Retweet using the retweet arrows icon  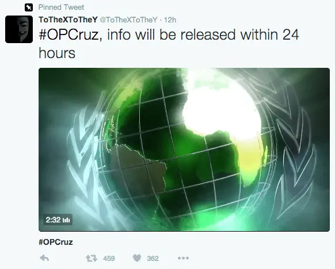[91, 258]
